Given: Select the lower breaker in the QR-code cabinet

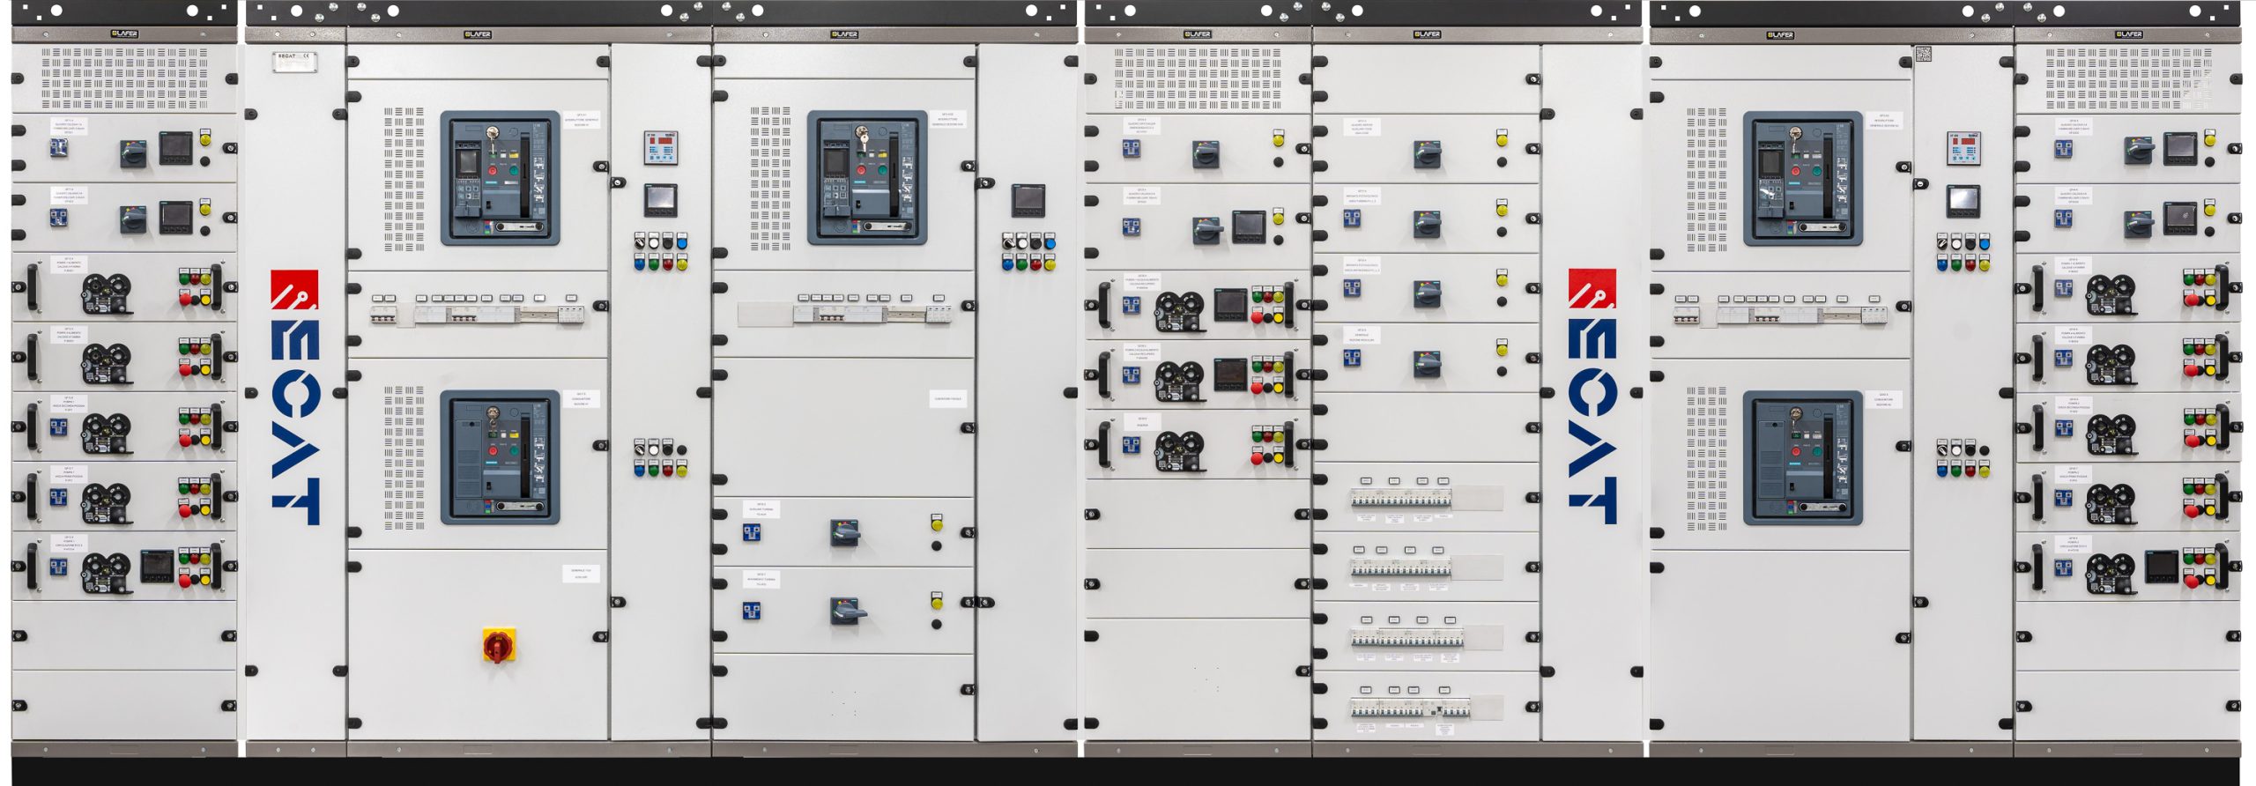Looking at the screenshot, I should coord(1802,458).
